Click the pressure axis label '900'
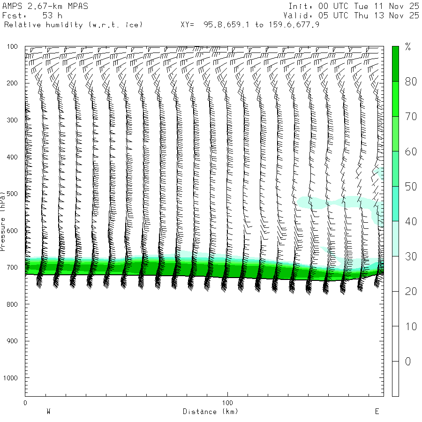Screen dimensions: 422x422 point(12,341)
